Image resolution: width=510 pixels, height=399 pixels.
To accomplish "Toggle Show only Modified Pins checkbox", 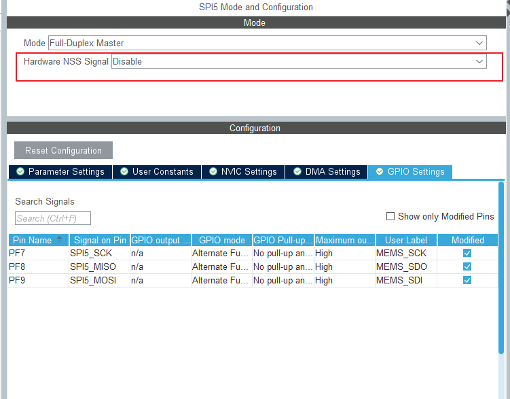I will [x=390, y=216].
